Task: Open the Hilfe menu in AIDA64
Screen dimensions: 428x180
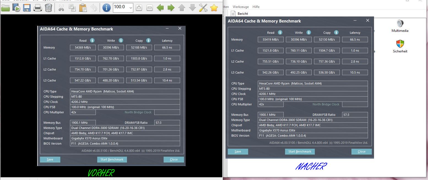Action: [256, 7]
